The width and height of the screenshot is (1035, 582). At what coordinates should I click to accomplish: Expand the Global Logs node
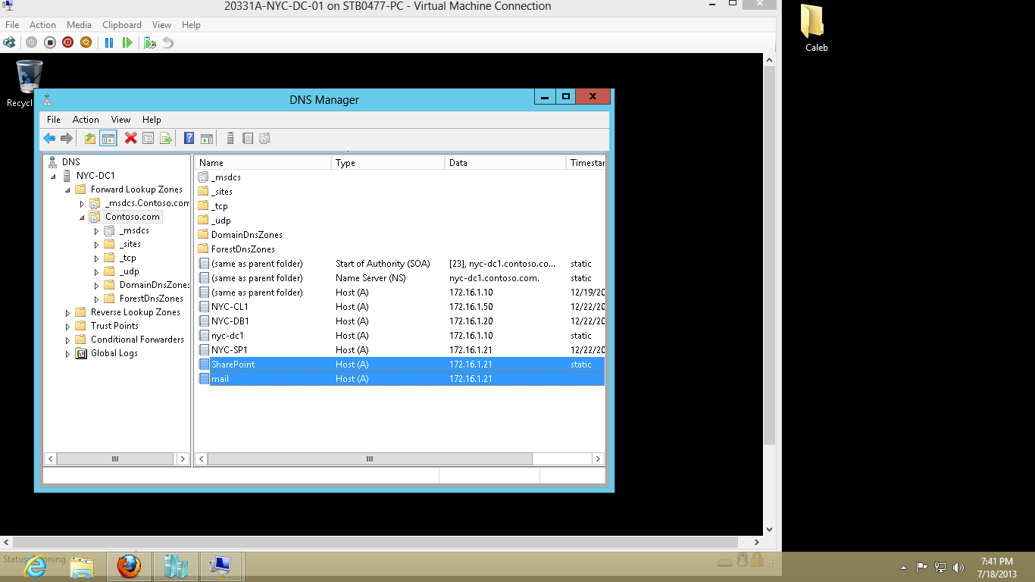[x=67, y=353]
